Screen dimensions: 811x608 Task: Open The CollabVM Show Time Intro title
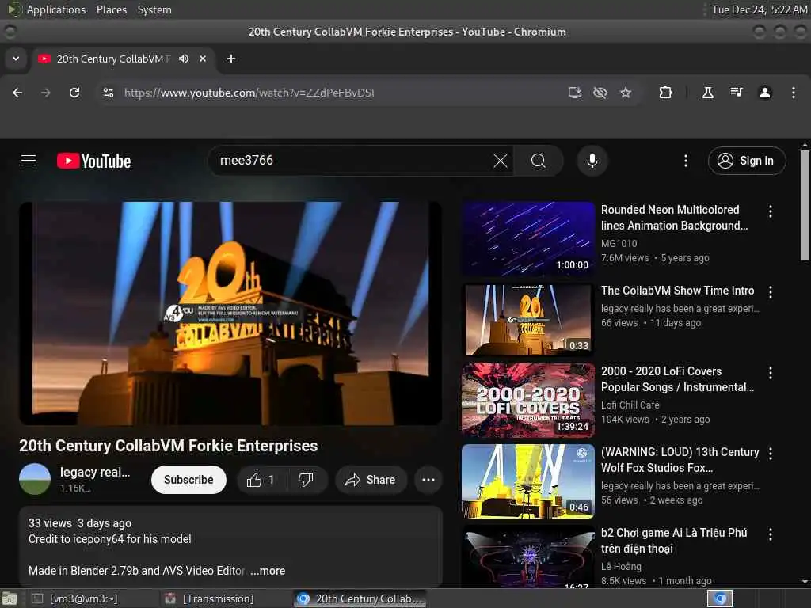678,291
